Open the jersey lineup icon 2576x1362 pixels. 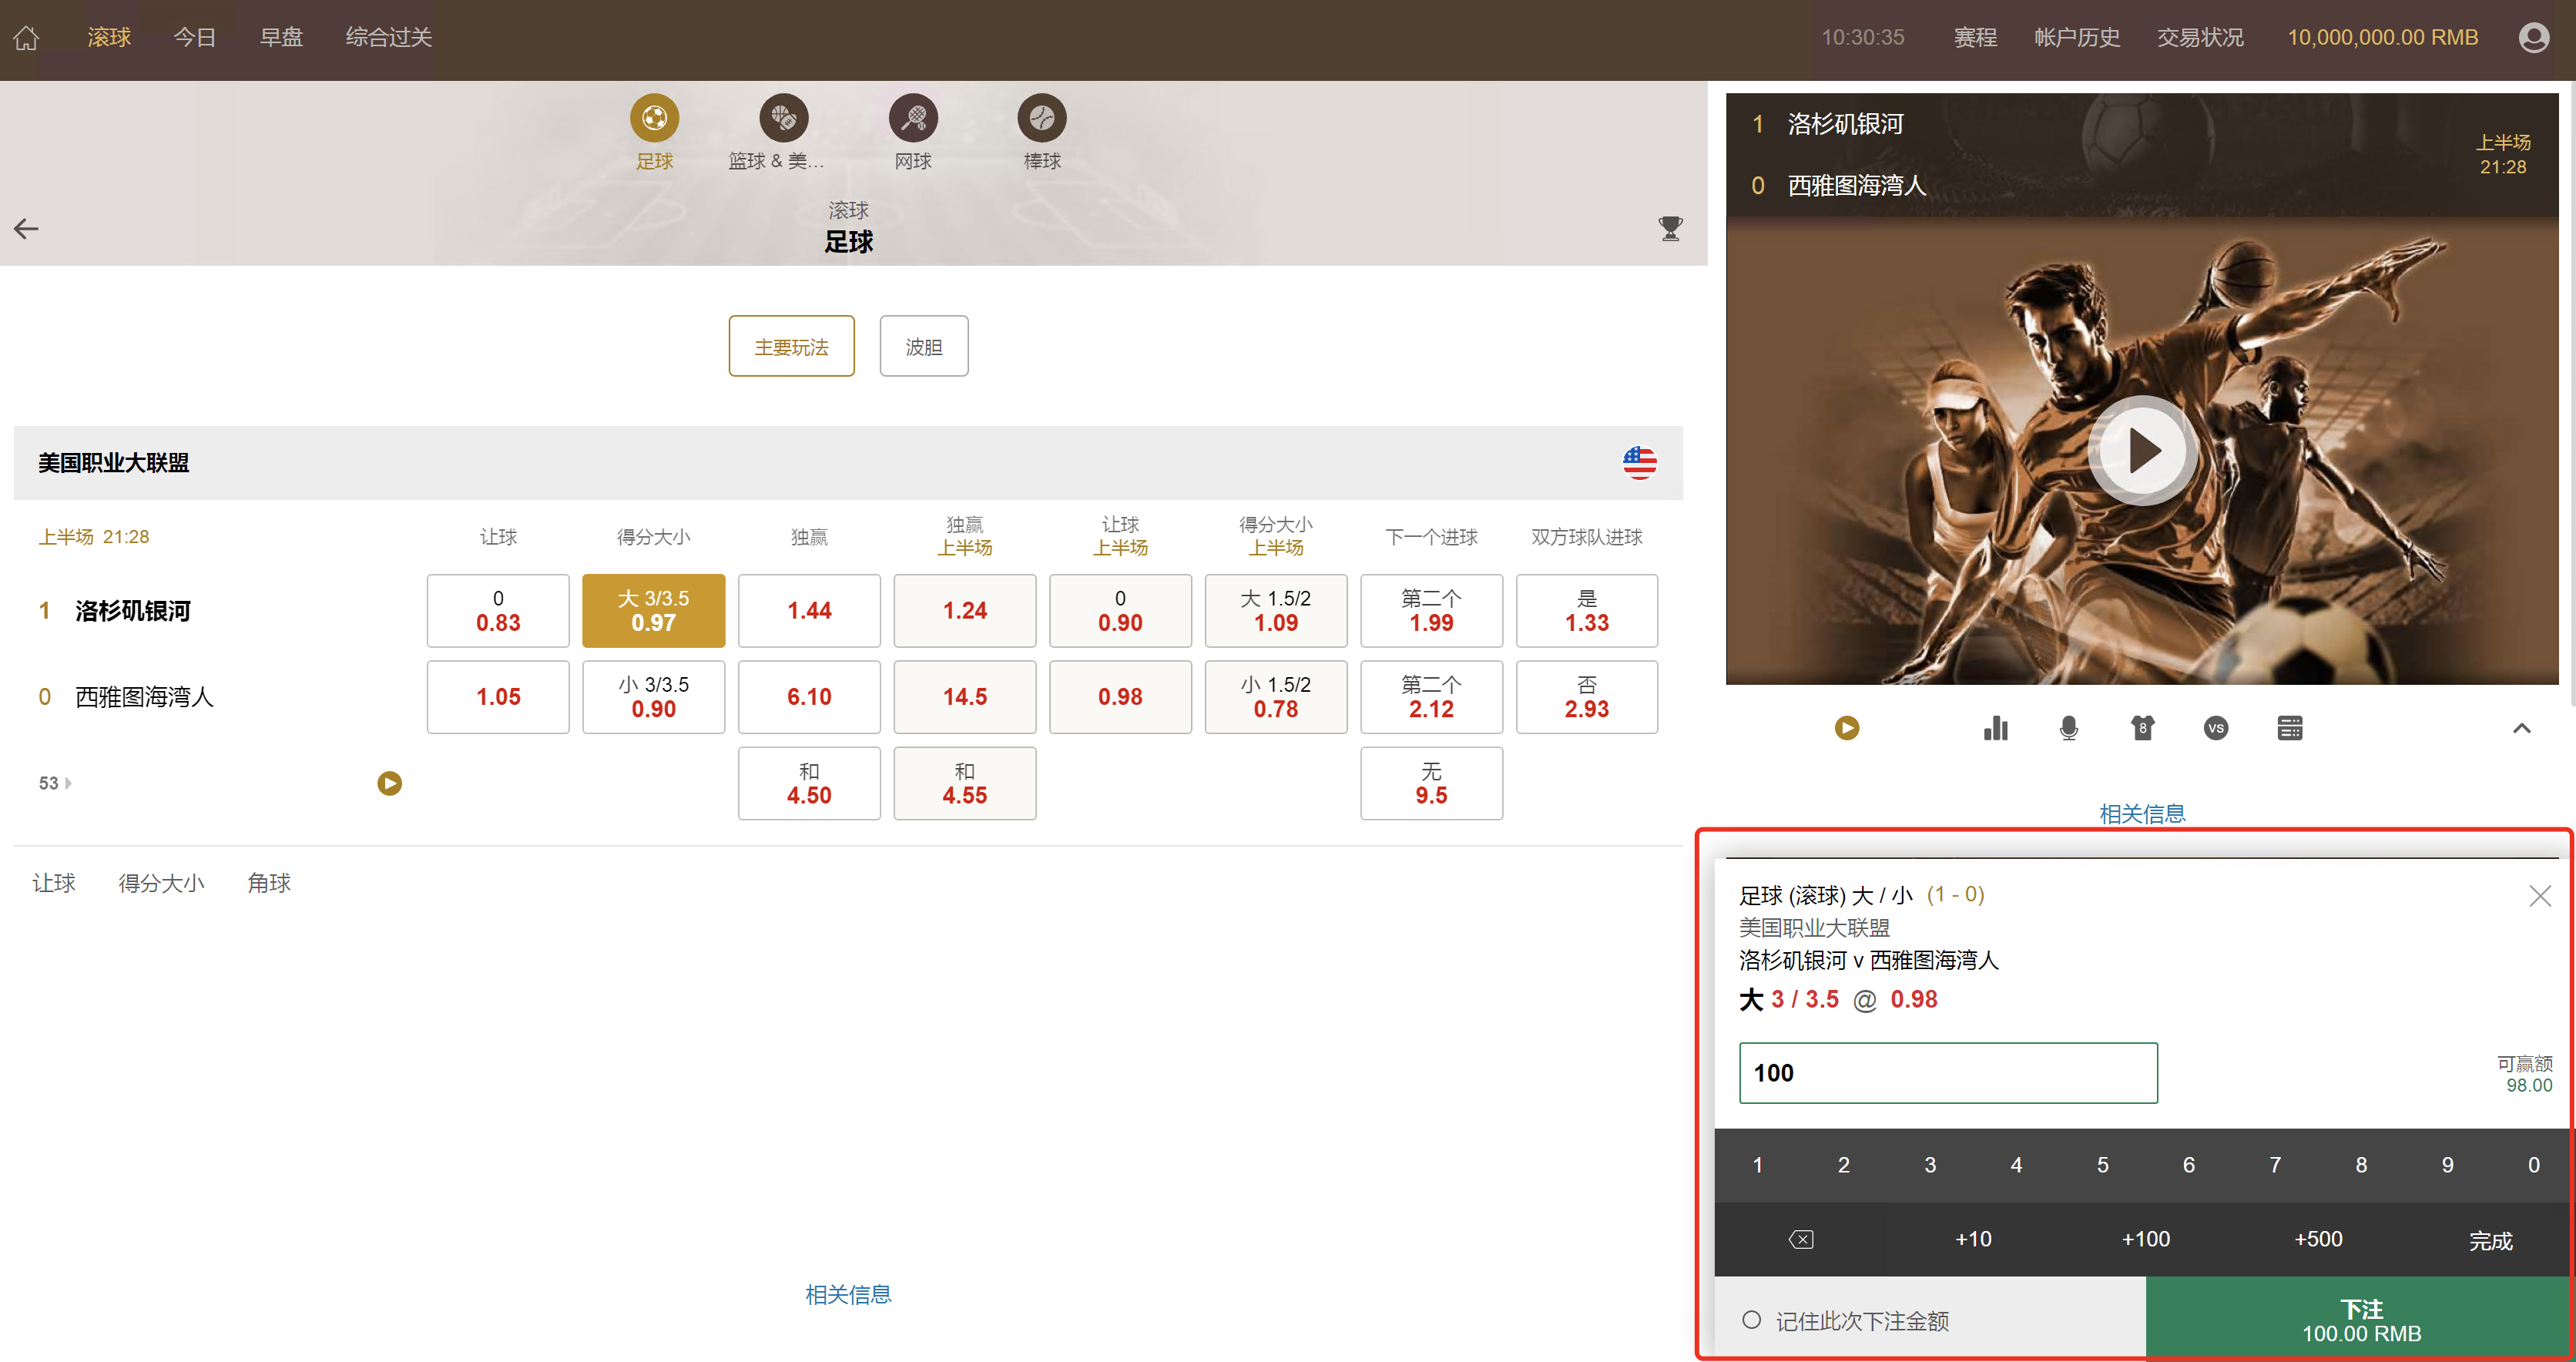click(2142, 728)
